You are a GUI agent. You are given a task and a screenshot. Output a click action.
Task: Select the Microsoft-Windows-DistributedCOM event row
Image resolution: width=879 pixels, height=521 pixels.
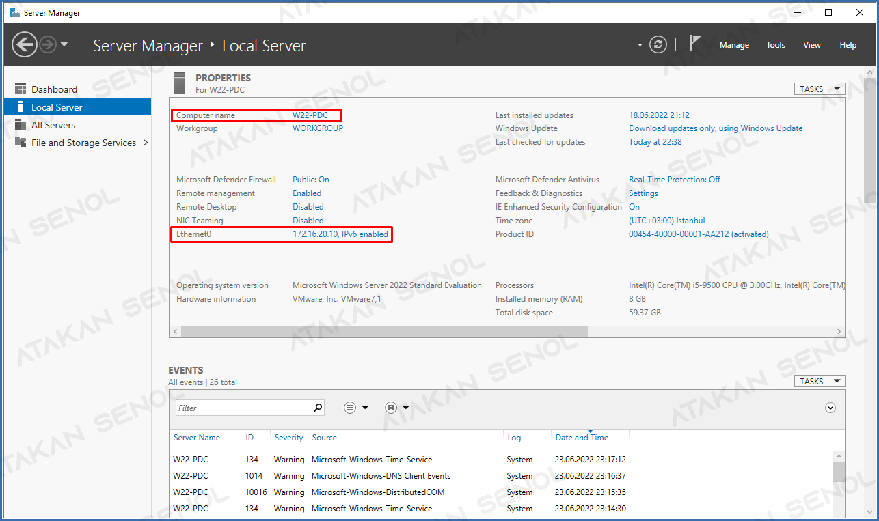coord(501,492)
